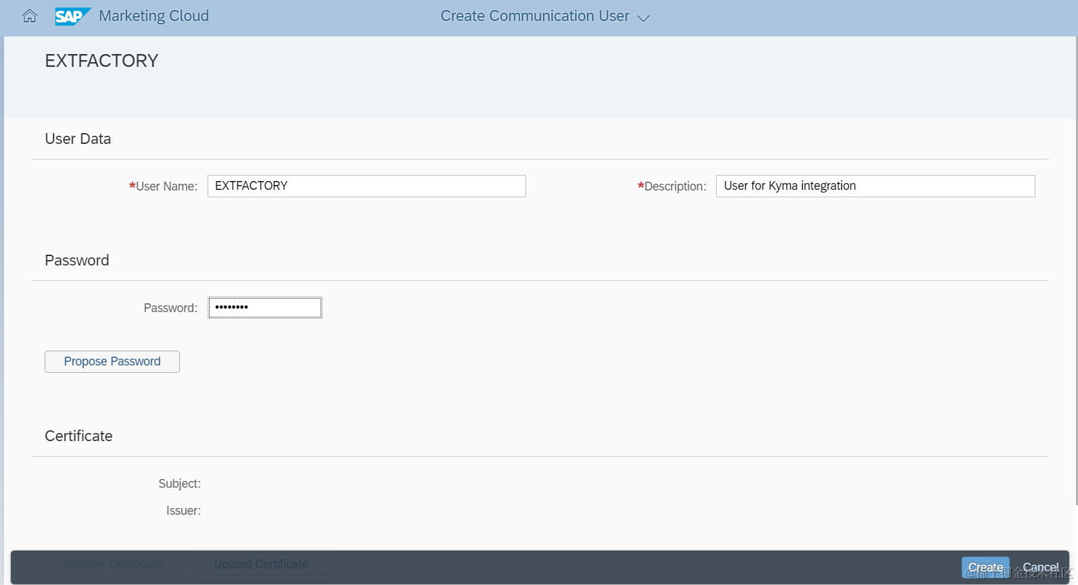Click the Description input field
This screenshot has width=1078, height=585.
[x=875, y=186]
